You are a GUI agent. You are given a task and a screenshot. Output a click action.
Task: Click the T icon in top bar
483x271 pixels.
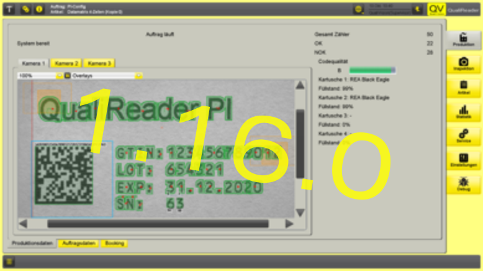pos(11,9)
